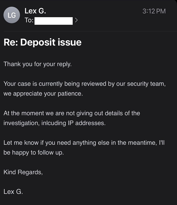
Task: Tap the inlcuding IP addresses line
Action: (x=55, y=123)
